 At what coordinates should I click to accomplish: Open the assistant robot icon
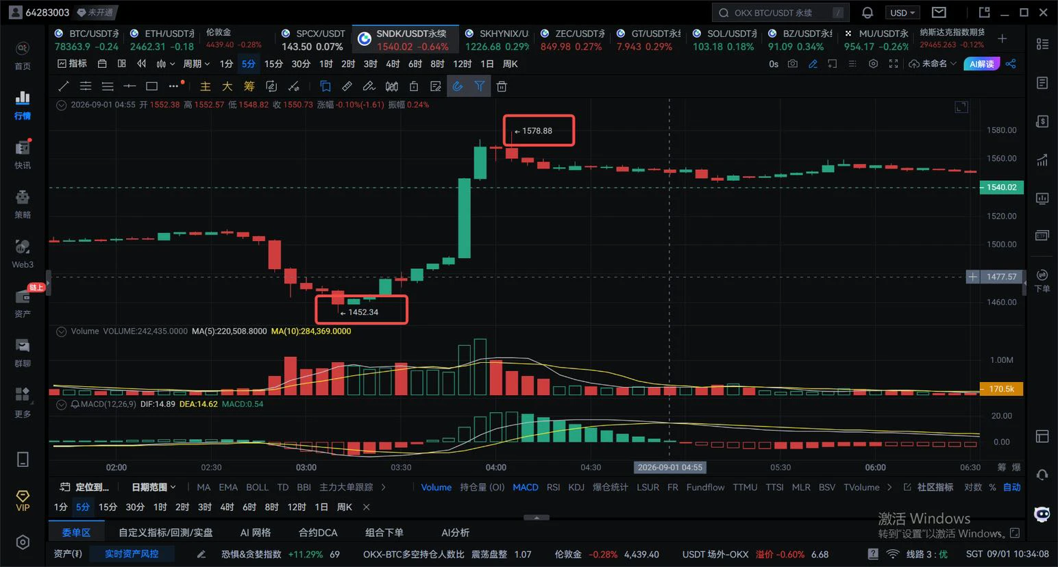coord(1042,514)
